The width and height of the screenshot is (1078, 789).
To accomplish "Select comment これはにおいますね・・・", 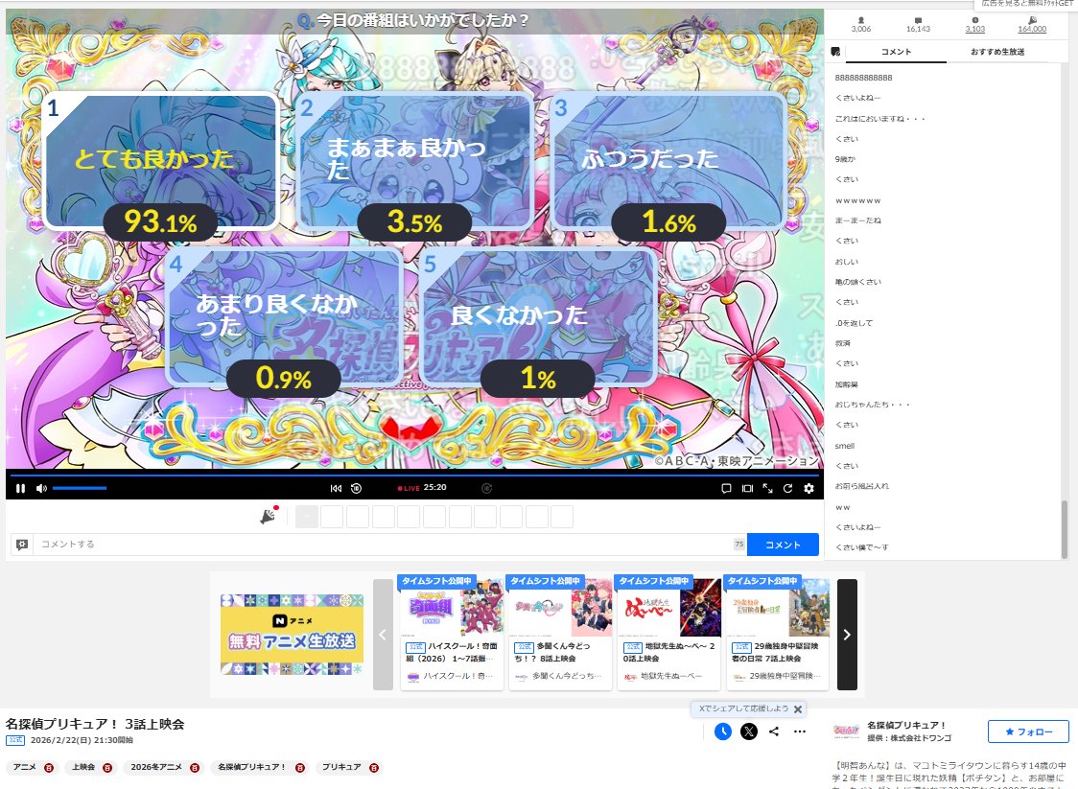I will 880,118.
